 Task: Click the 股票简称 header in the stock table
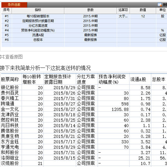tap(10, 79)
